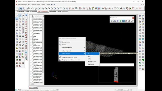
Task: Open the Файл menu
Action: click(19, 5)
